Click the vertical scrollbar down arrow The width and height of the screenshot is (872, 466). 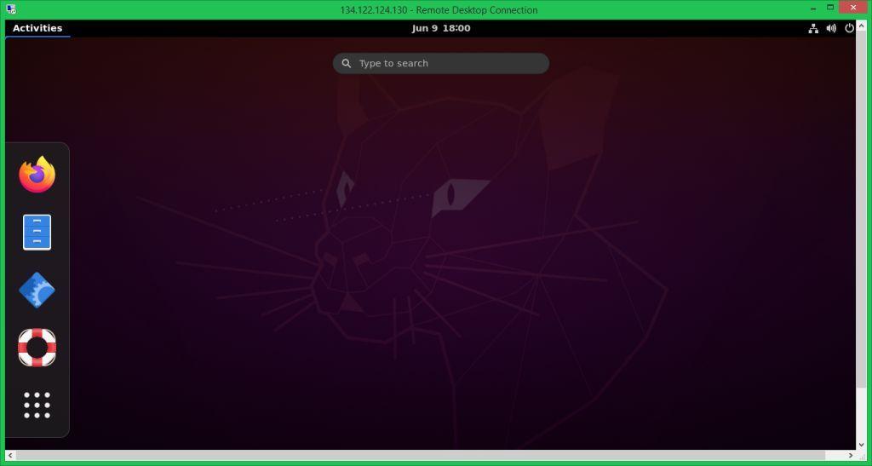(862, 445)
